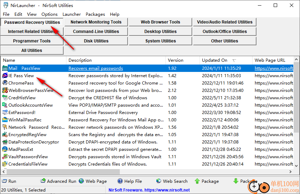Click the vertical scrollbar down arrow

(x=296, y=166)
